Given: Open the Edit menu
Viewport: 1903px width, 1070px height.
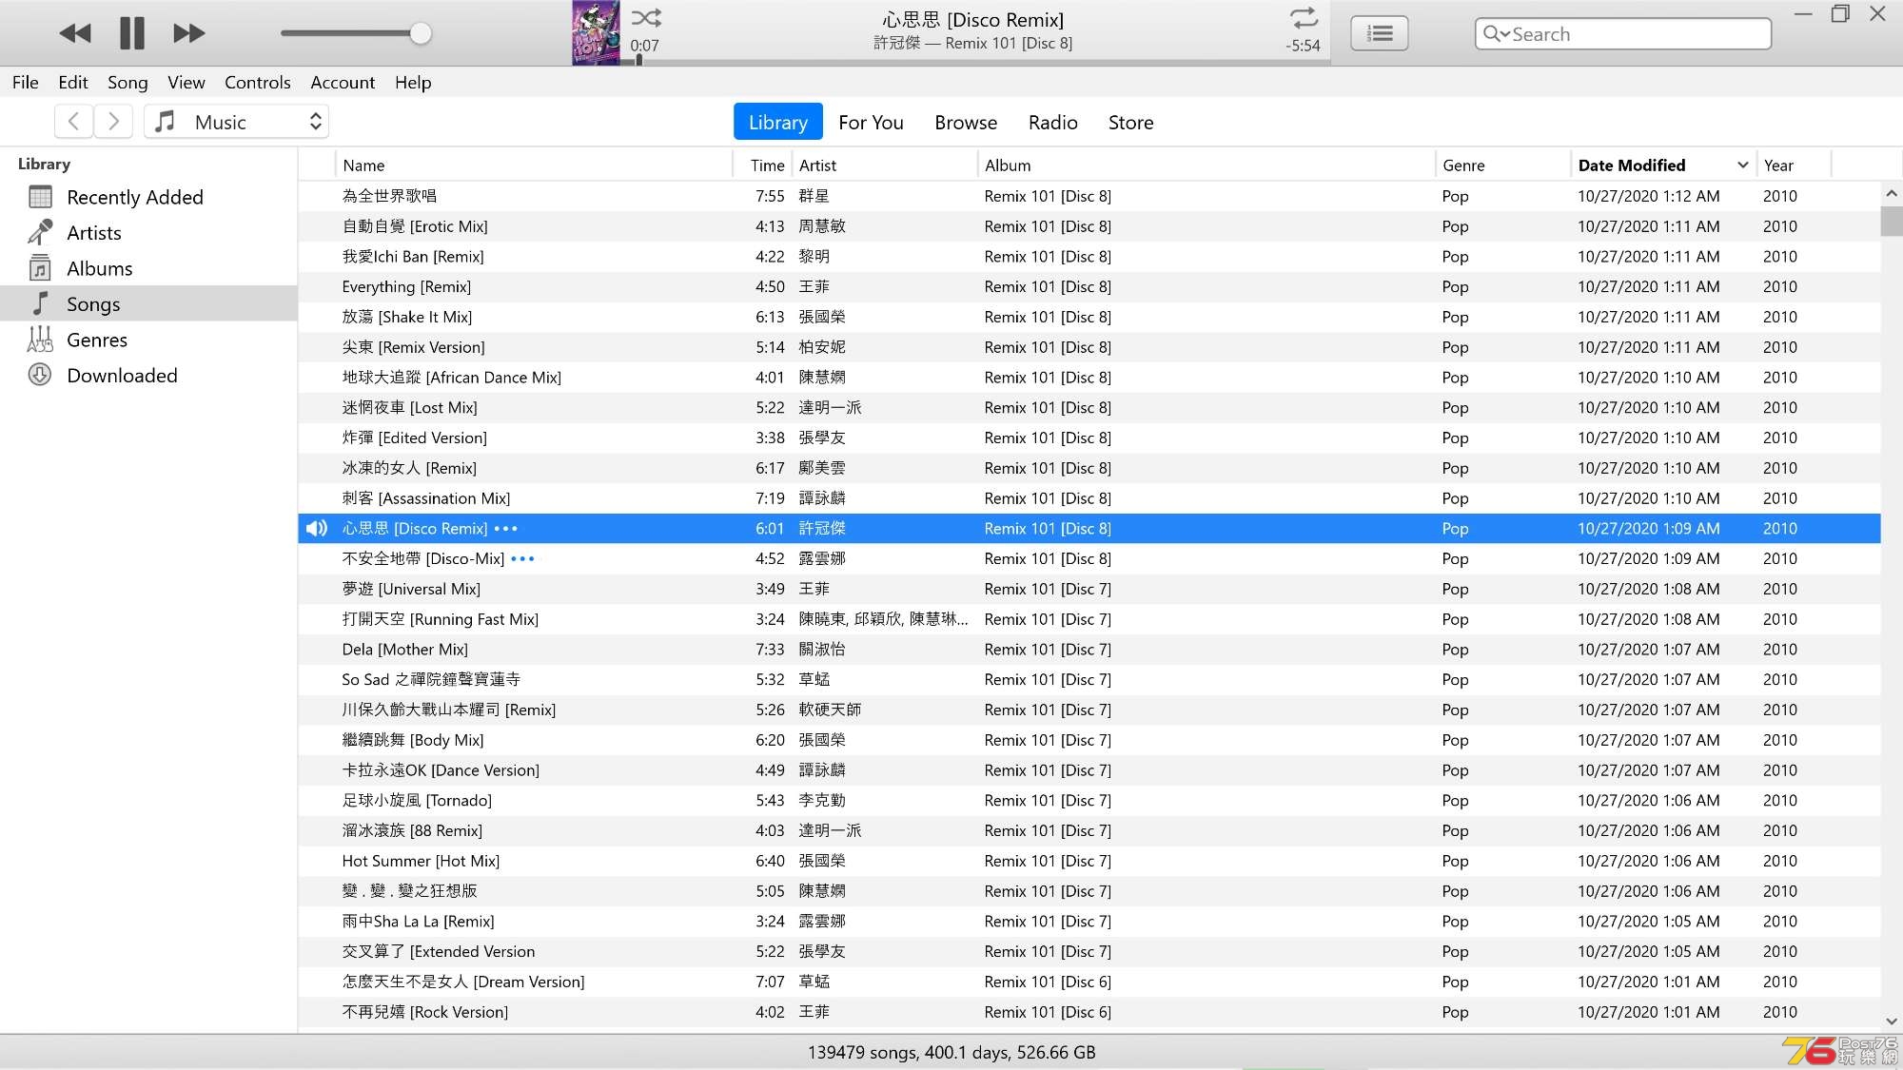Looking at the screenshot, I should (x=73, y=83).
